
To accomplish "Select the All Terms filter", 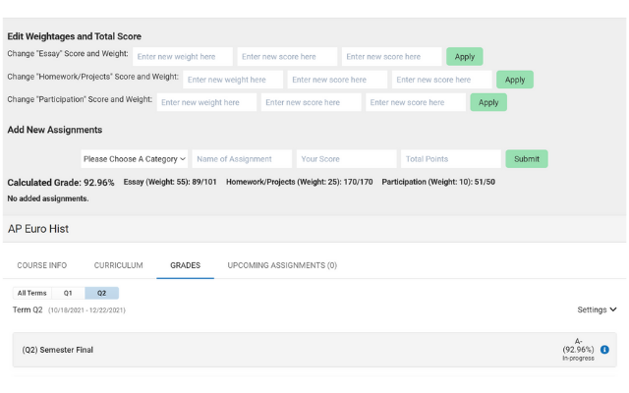I will tap(32, 293).
